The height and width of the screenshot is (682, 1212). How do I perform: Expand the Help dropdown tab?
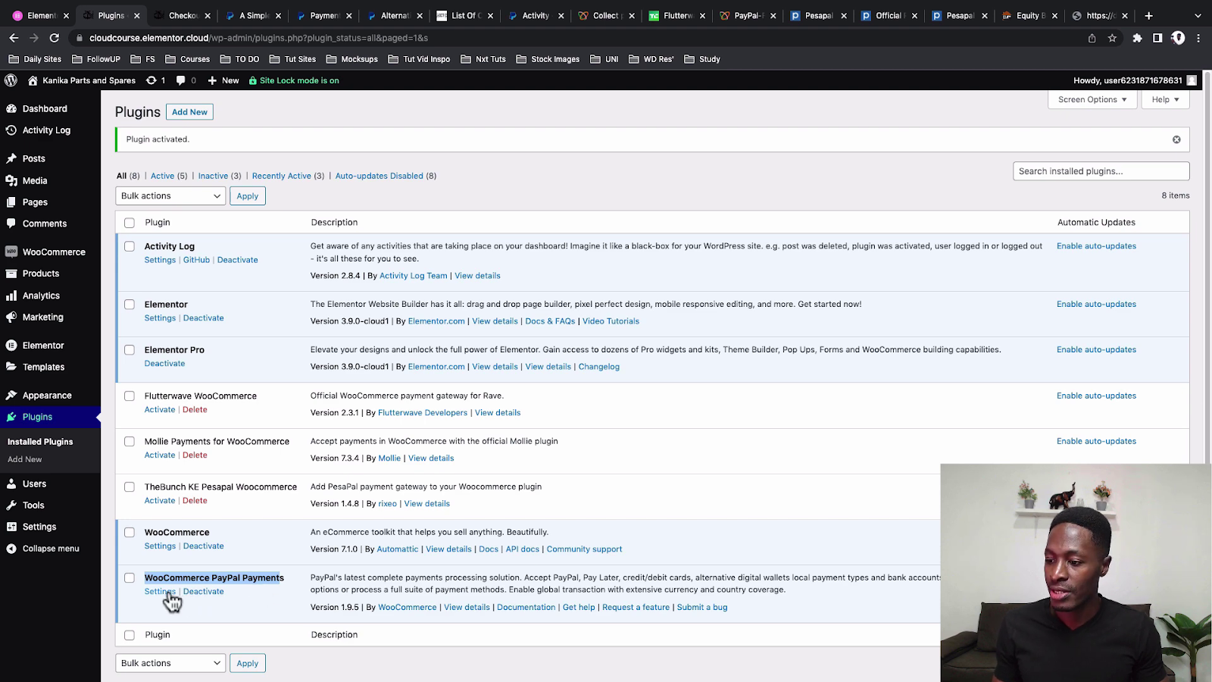click(x=1165, y=99)
